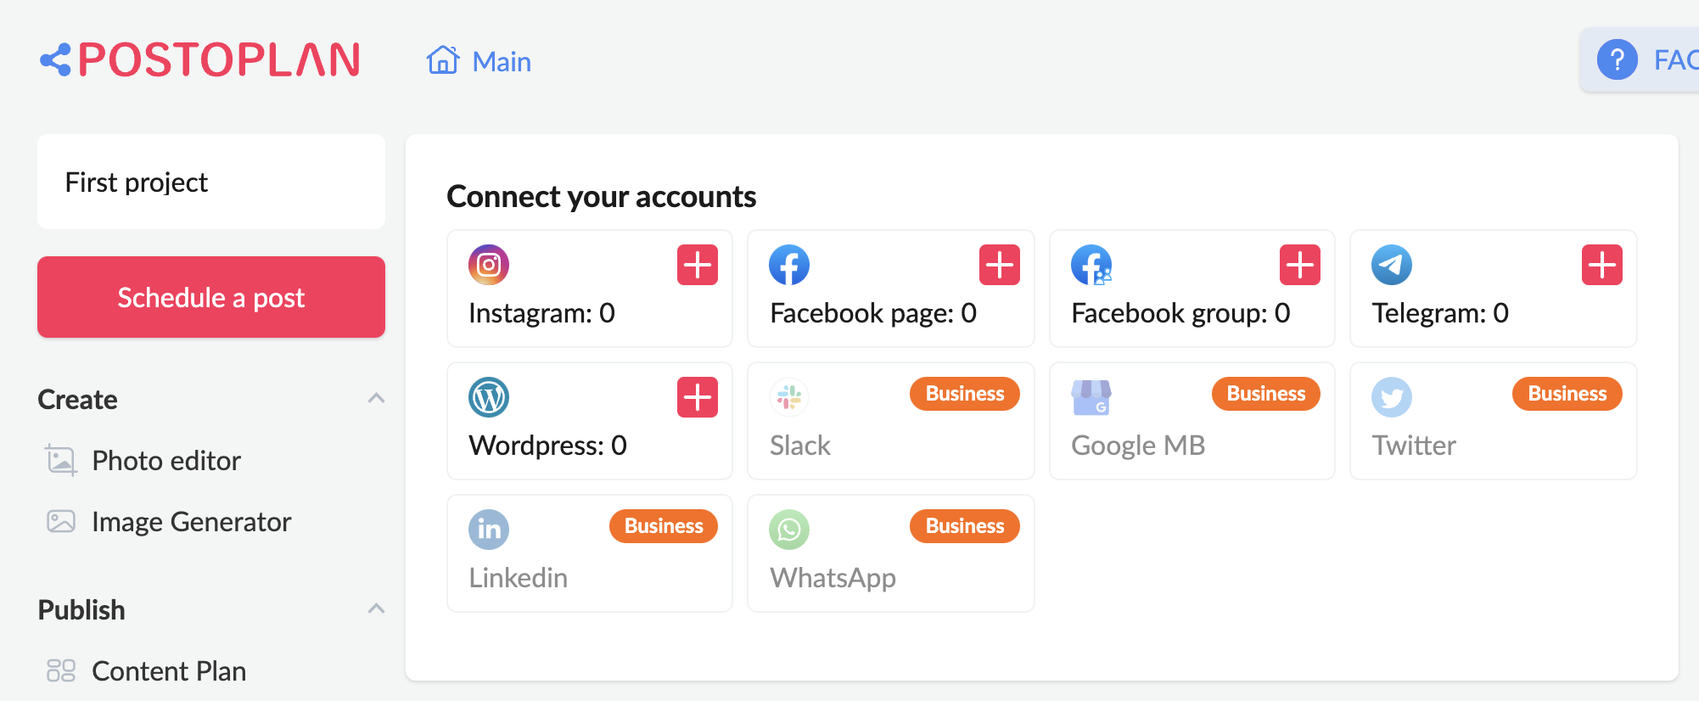Click the Content Plan grid icon

tap(60, 670)
